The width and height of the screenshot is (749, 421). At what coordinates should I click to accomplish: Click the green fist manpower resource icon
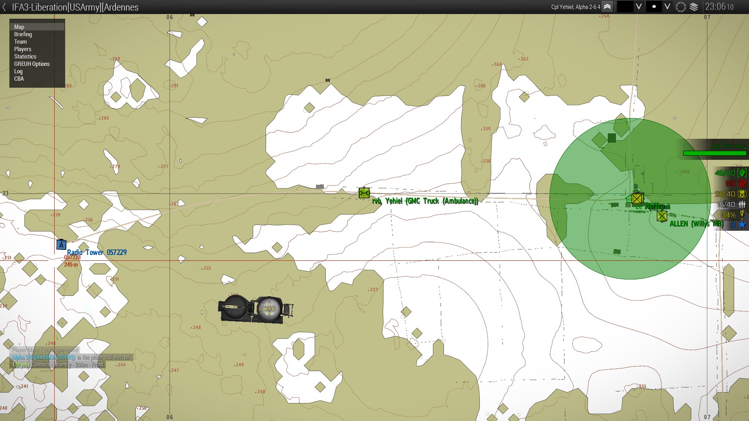click(742, 173)
